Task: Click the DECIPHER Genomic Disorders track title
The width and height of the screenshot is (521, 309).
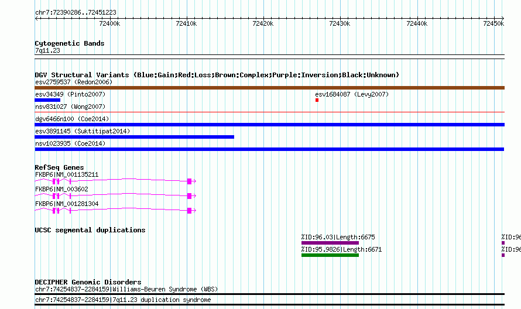Action: pyautogui.click(x=88, y=282)
